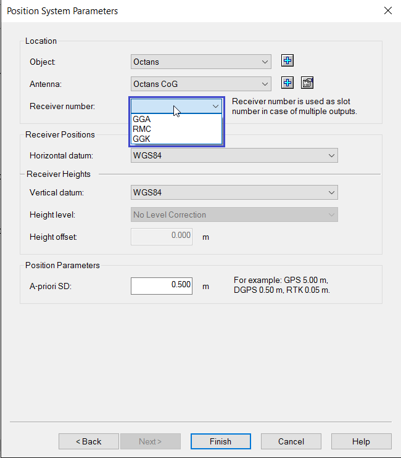Close the Position System Parameters window
This screenshot has height=458, width=401.
(x=388, y=11)
